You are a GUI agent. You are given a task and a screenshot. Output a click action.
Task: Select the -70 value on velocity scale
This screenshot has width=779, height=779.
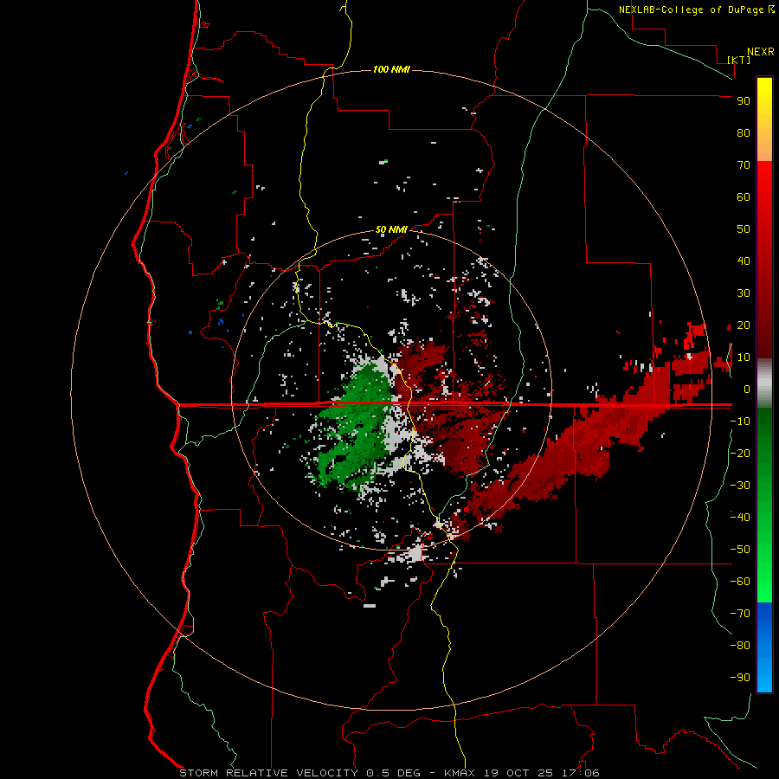740,613
